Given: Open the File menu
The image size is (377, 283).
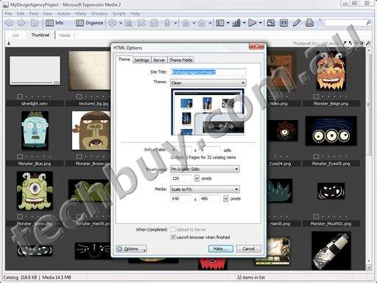Looking at the screenshot, I should tap(8, 14).
